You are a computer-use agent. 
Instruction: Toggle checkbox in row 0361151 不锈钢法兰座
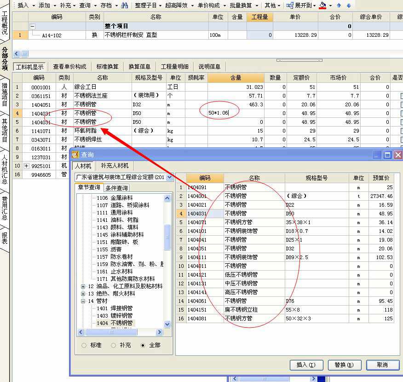click(x=401, y=96)
